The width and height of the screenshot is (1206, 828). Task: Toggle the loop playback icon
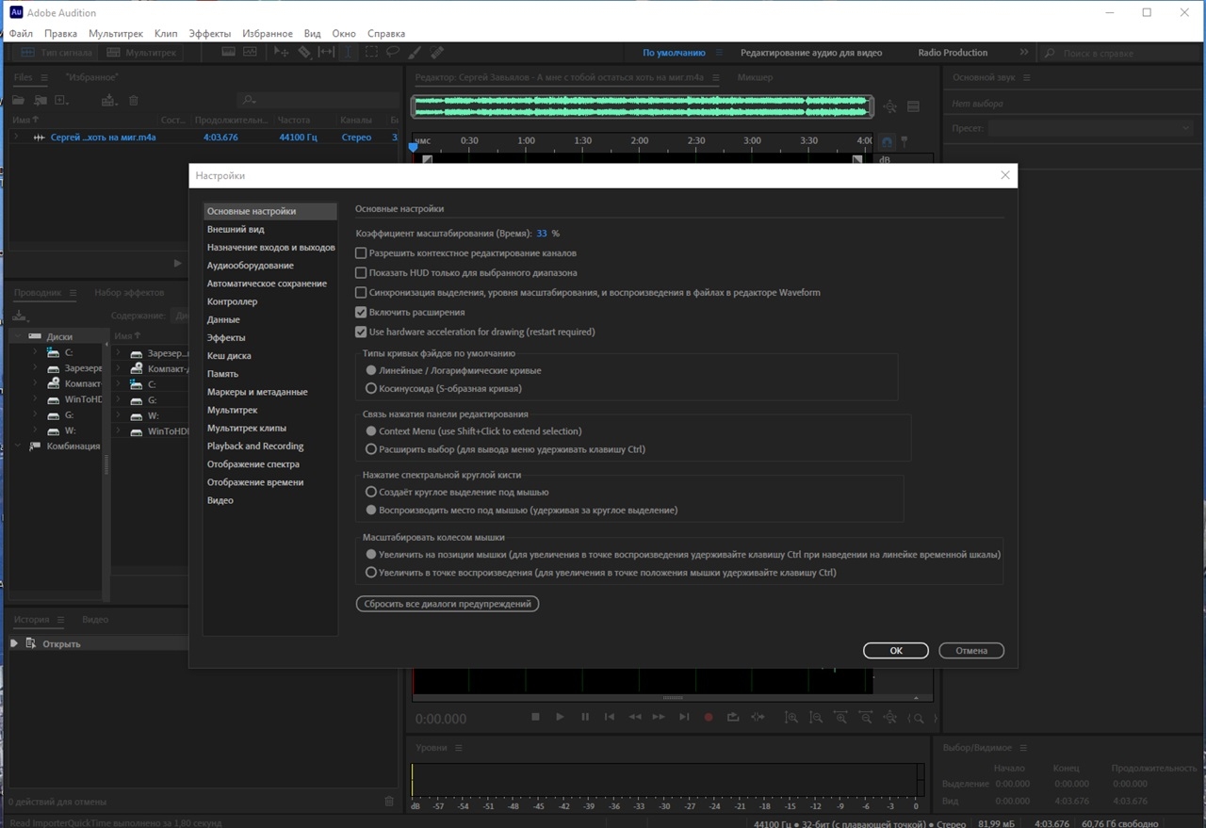click(x=733, y=717)
